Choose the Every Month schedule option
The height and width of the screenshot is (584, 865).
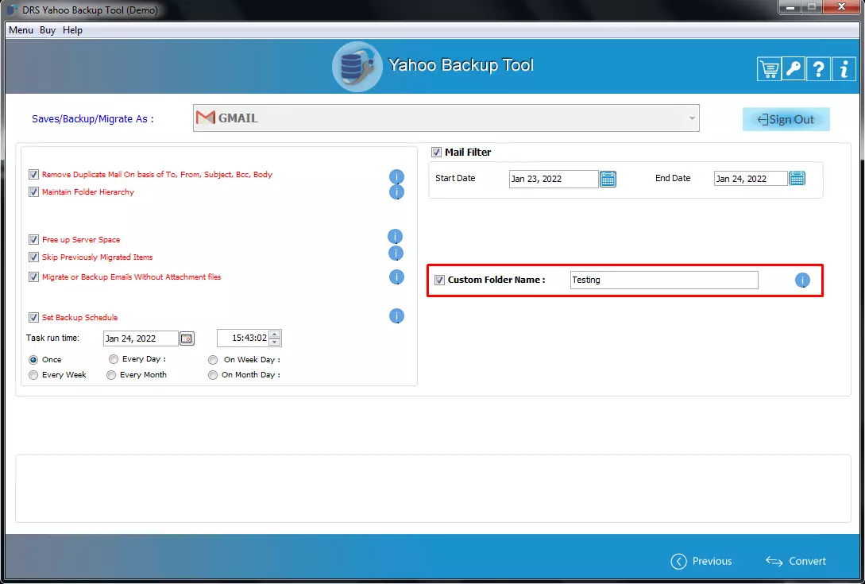[x=111, y=375]
